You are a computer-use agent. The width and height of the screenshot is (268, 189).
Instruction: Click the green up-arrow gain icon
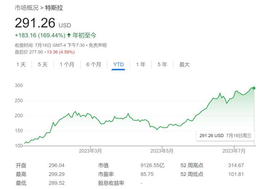click(x=69, y=35)
